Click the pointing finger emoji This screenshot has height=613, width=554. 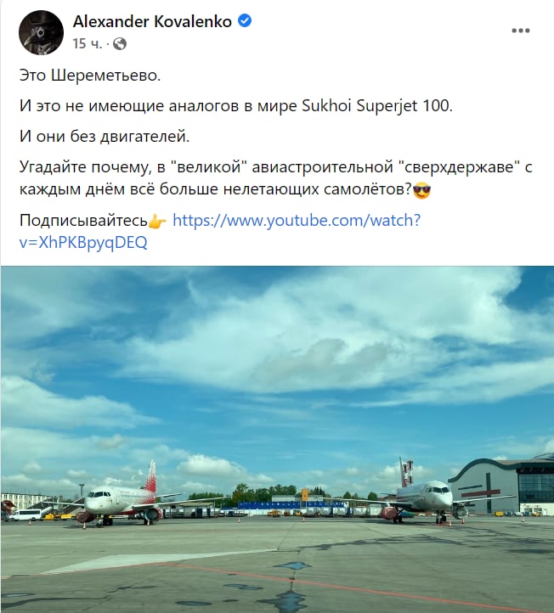[x=157, y=222]
